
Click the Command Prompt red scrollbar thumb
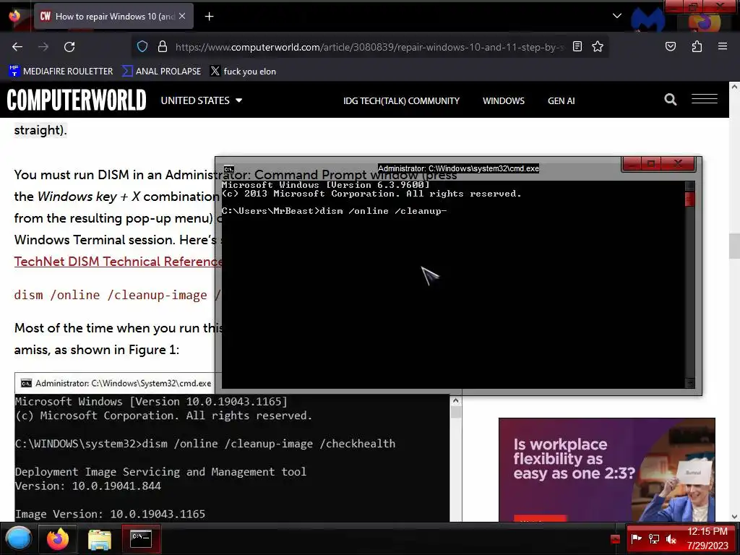(x=689, y=199)
